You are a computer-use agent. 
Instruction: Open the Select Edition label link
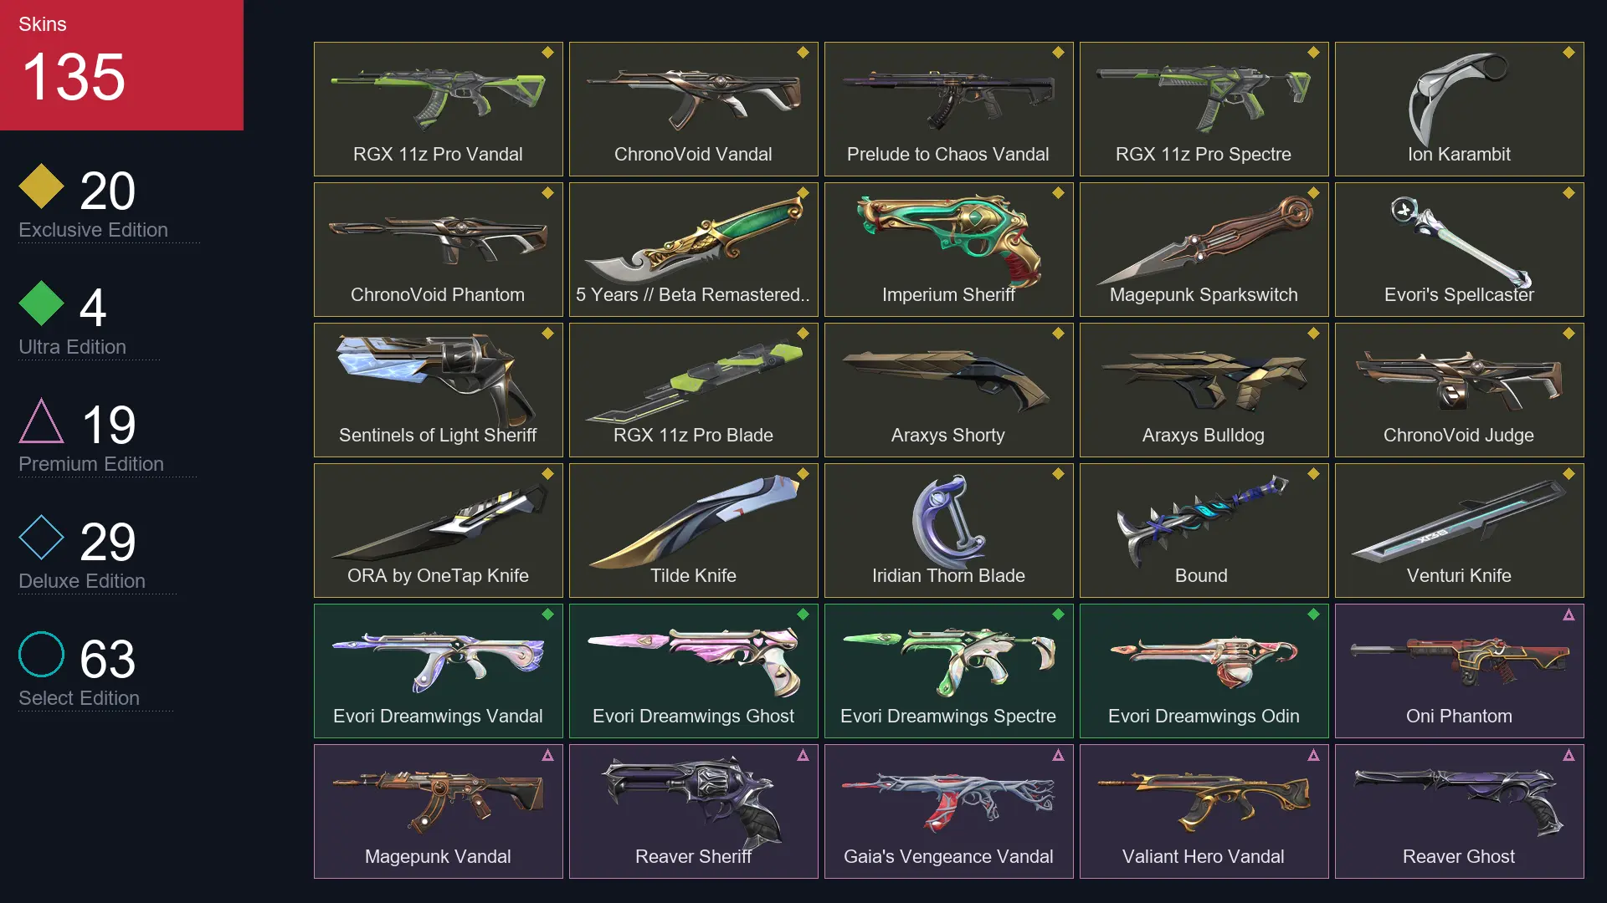pos(79,698)
